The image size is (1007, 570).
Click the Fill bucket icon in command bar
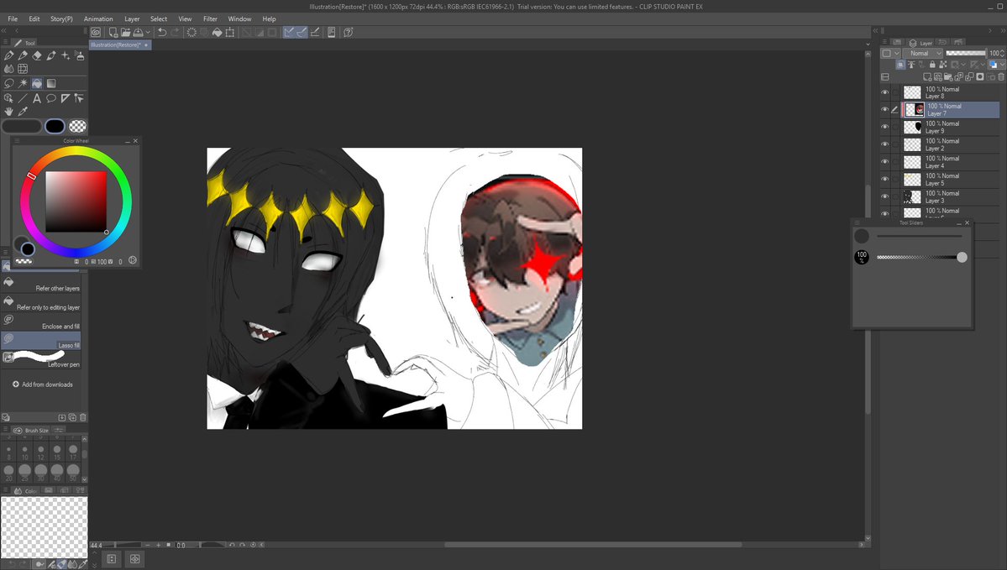point(217,32)
